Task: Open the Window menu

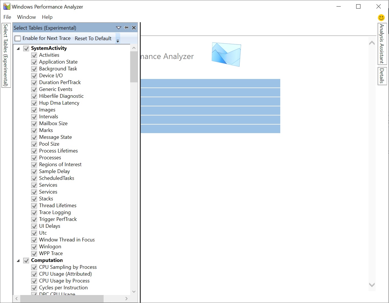Action: tap(26, 17)
